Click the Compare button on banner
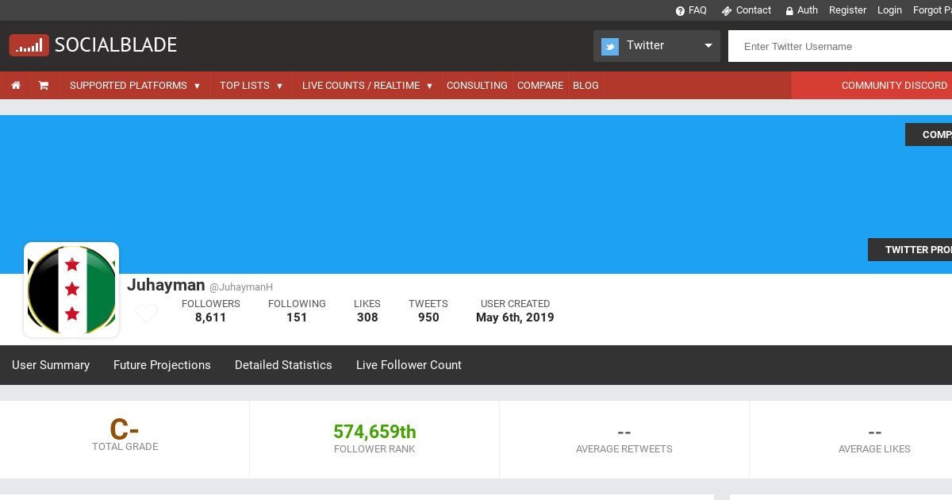The height and width of the screenshot is (500, 952). [x=929, y=134]
